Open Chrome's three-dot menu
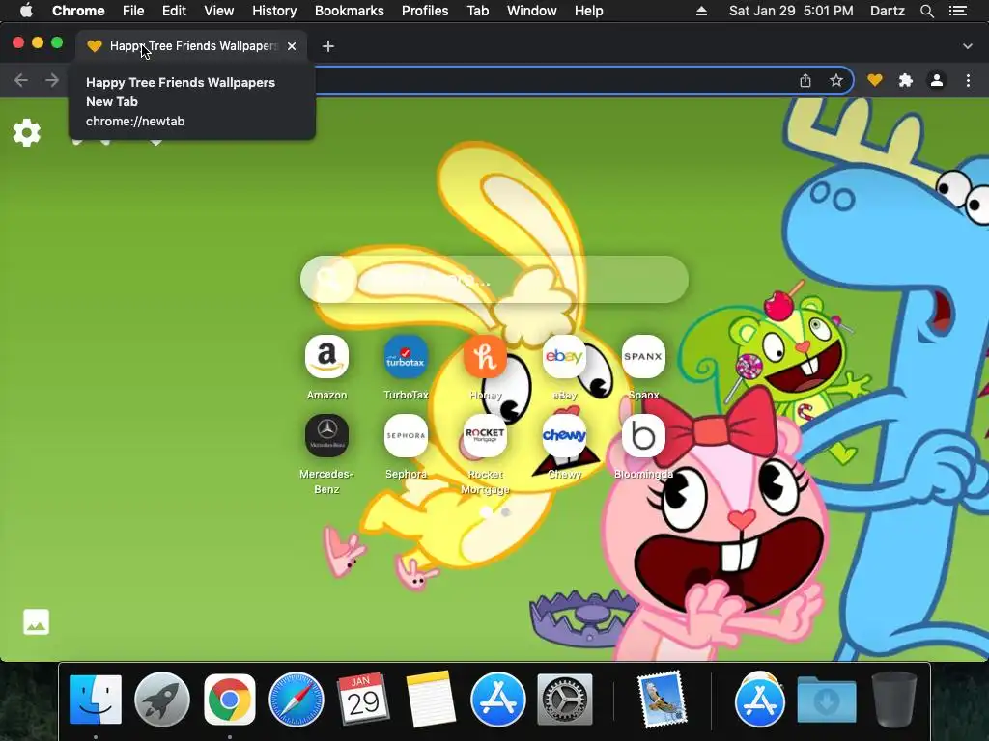The image size is (989, 741). (x=968, y=81)
